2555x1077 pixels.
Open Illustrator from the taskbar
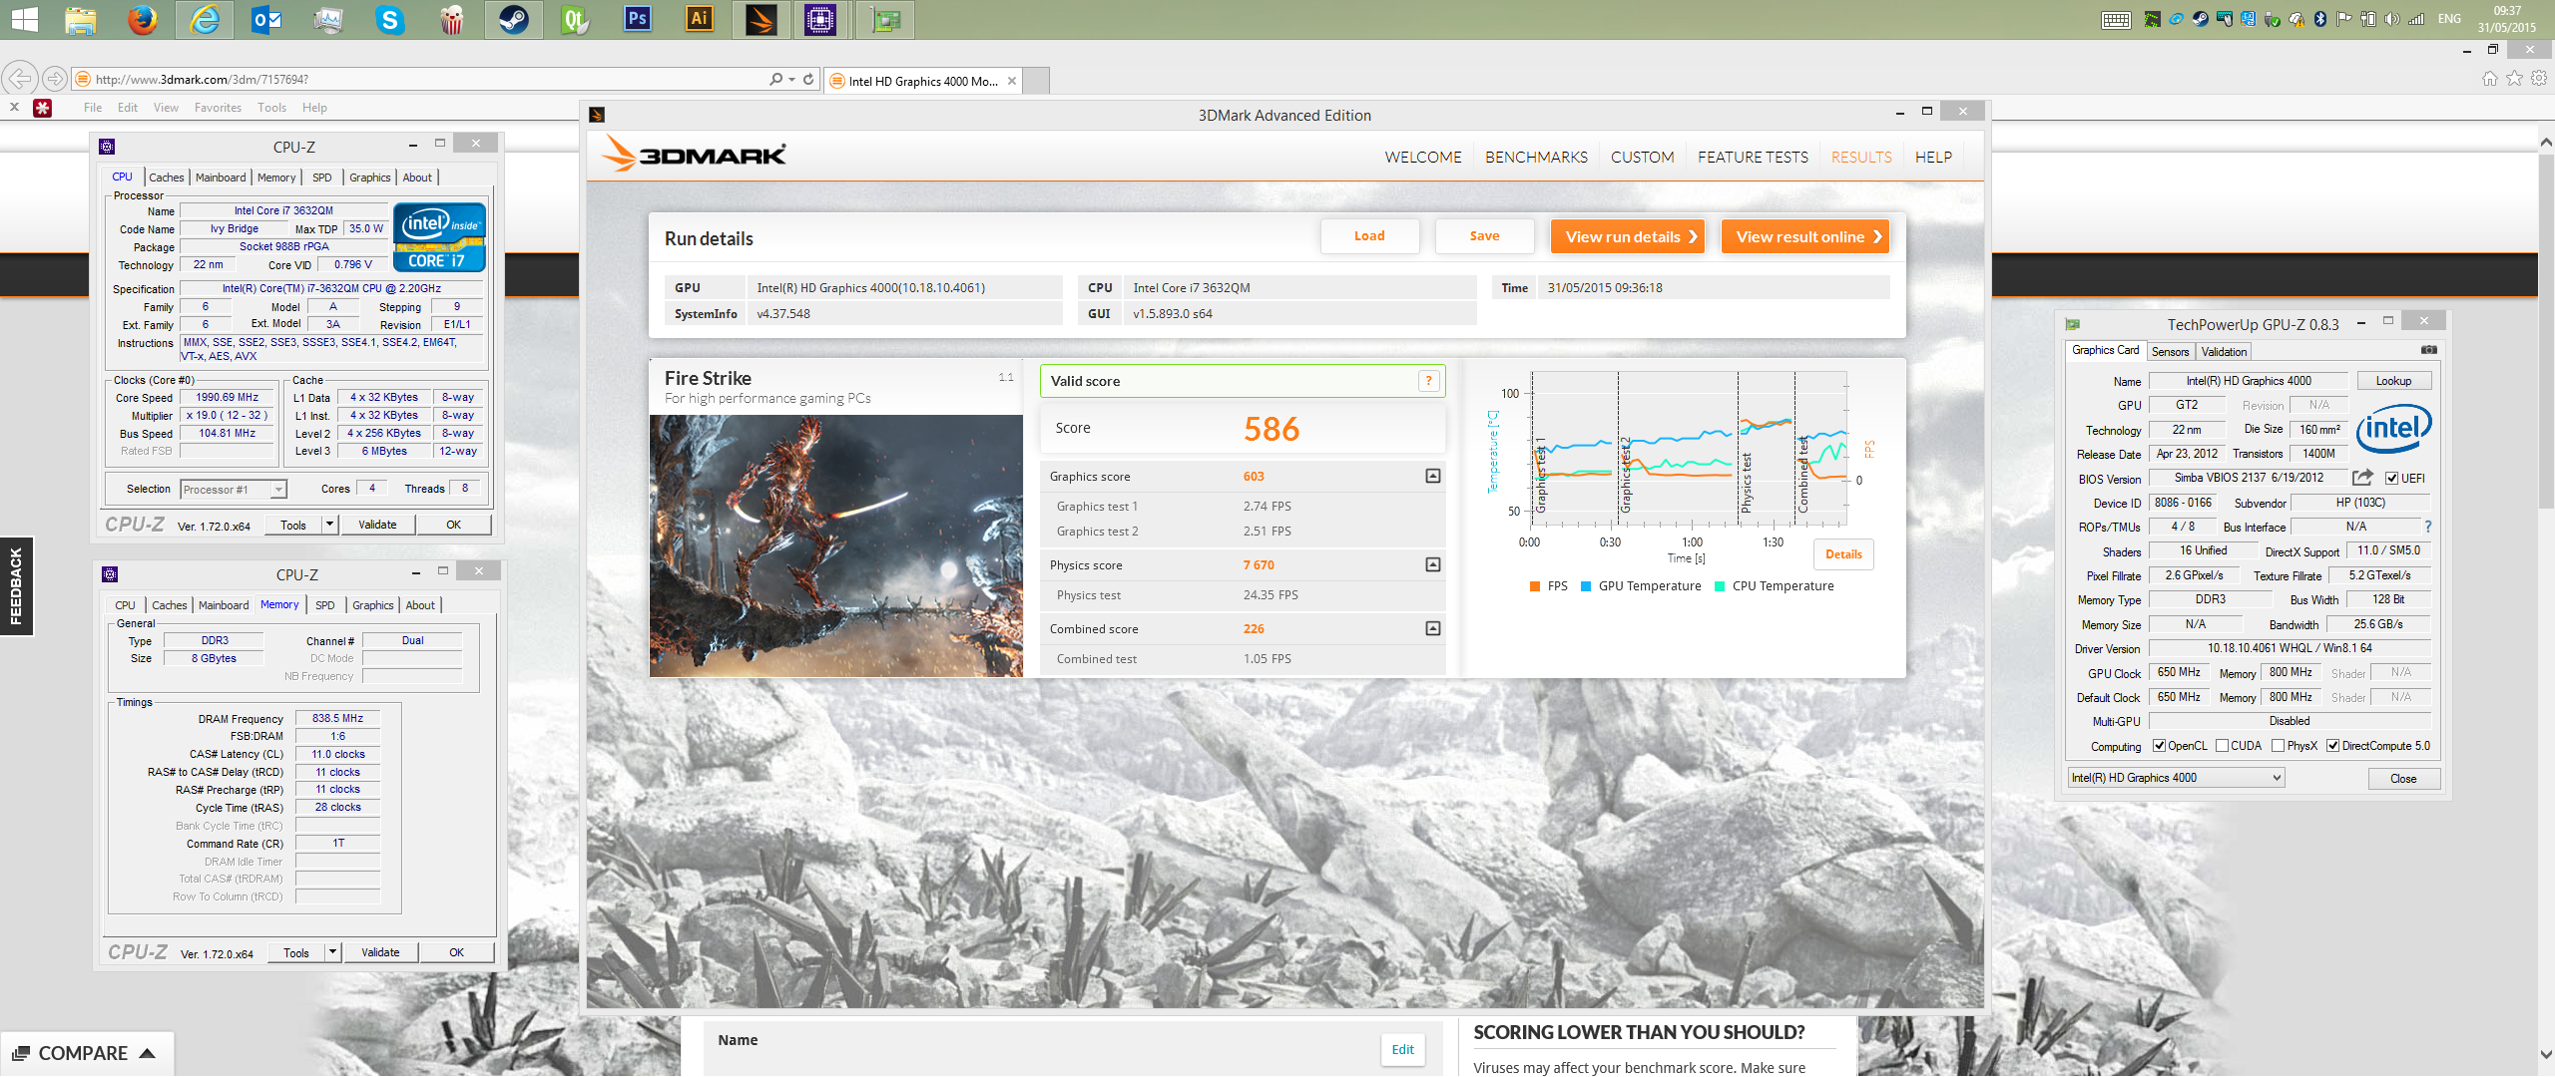(x=700, y=20)
